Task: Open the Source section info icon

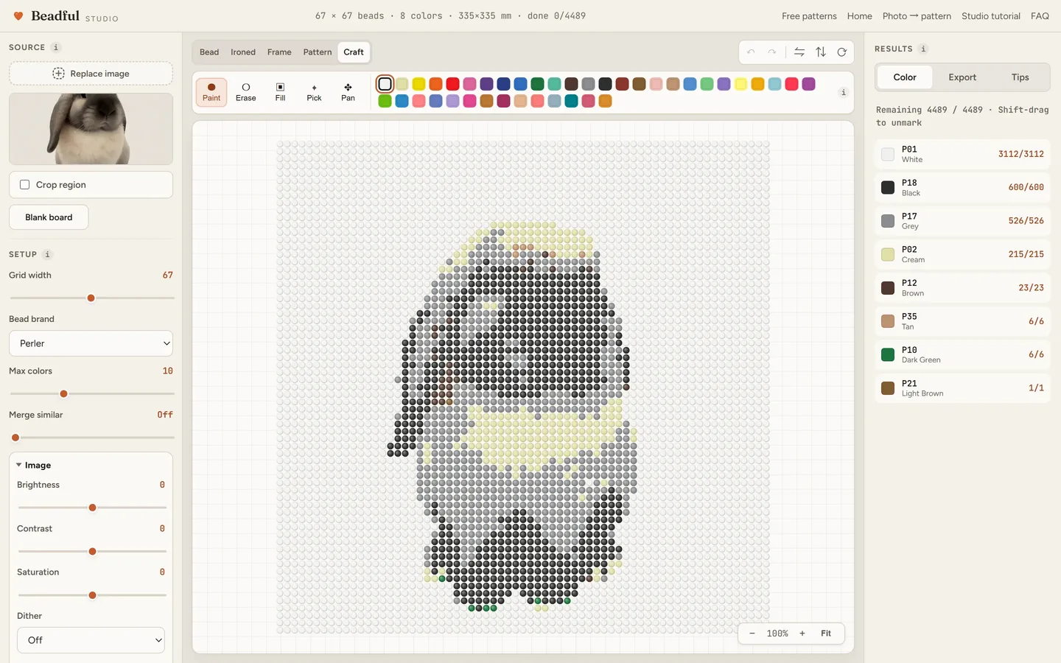Action: click(x=55, y=47)
